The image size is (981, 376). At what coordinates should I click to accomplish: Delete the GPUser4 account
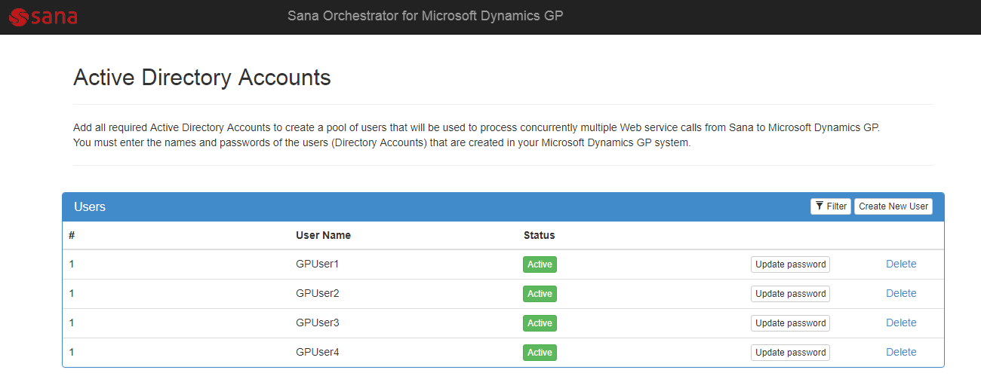coord(901,352)
